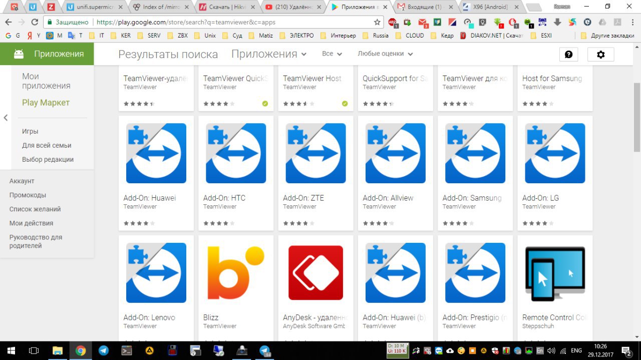Open the Blizz app icon
The width and height of the screenshot is (641, 360).
[x=236, y=273]
